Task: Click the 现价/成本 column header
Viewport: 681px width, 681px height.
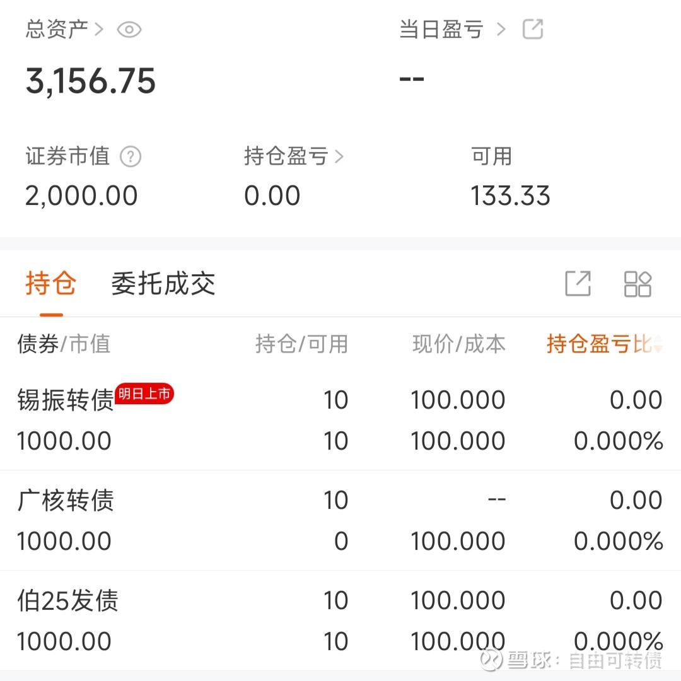Action: click(x=458, y=344)
